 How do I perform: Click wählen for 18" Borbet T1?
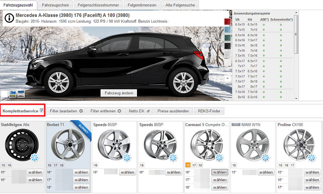[x=81, y=187]
